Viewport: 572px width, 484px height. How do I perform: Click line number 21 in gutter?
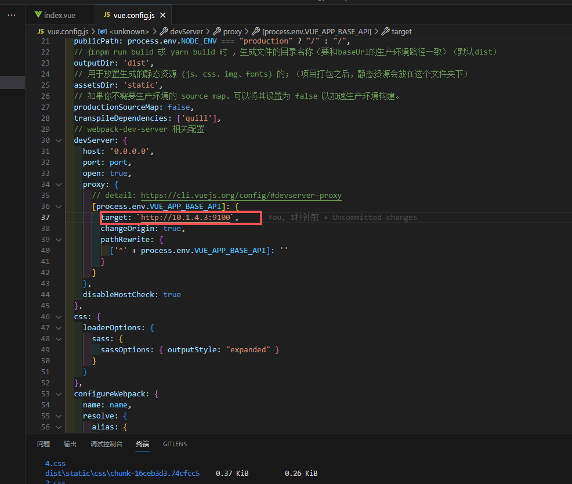[45, 41]
